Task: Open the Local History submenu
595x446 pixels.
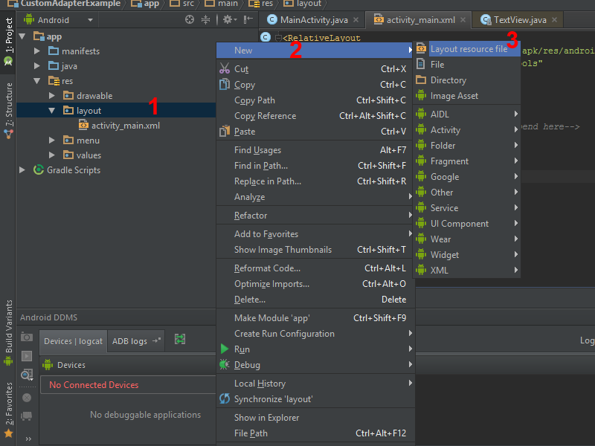Action: pyautogui.click(x=315, y=383)
